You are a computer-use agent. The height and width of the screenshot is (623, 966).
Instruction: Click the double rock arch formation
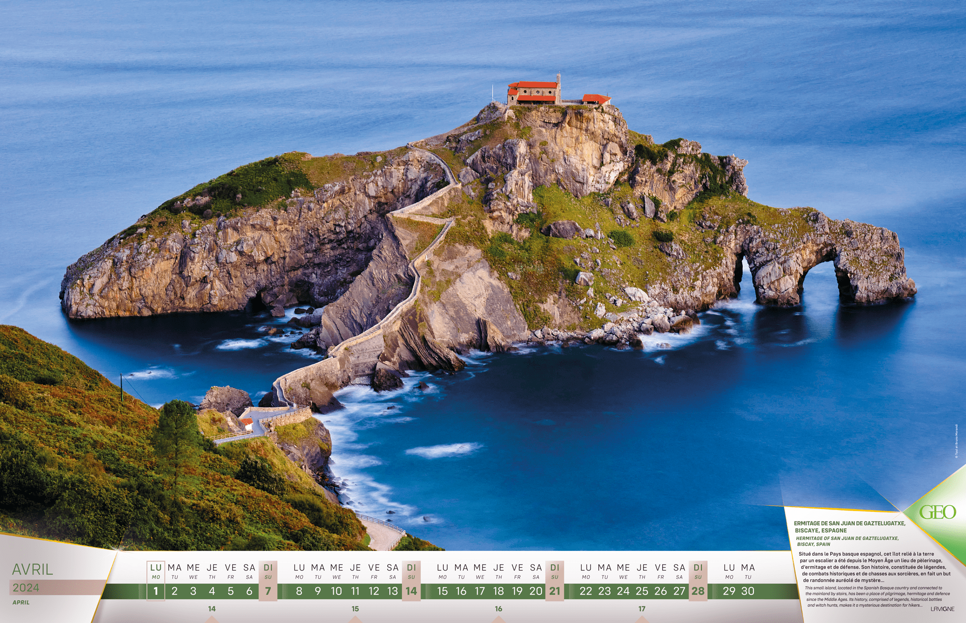click(805, 265)
